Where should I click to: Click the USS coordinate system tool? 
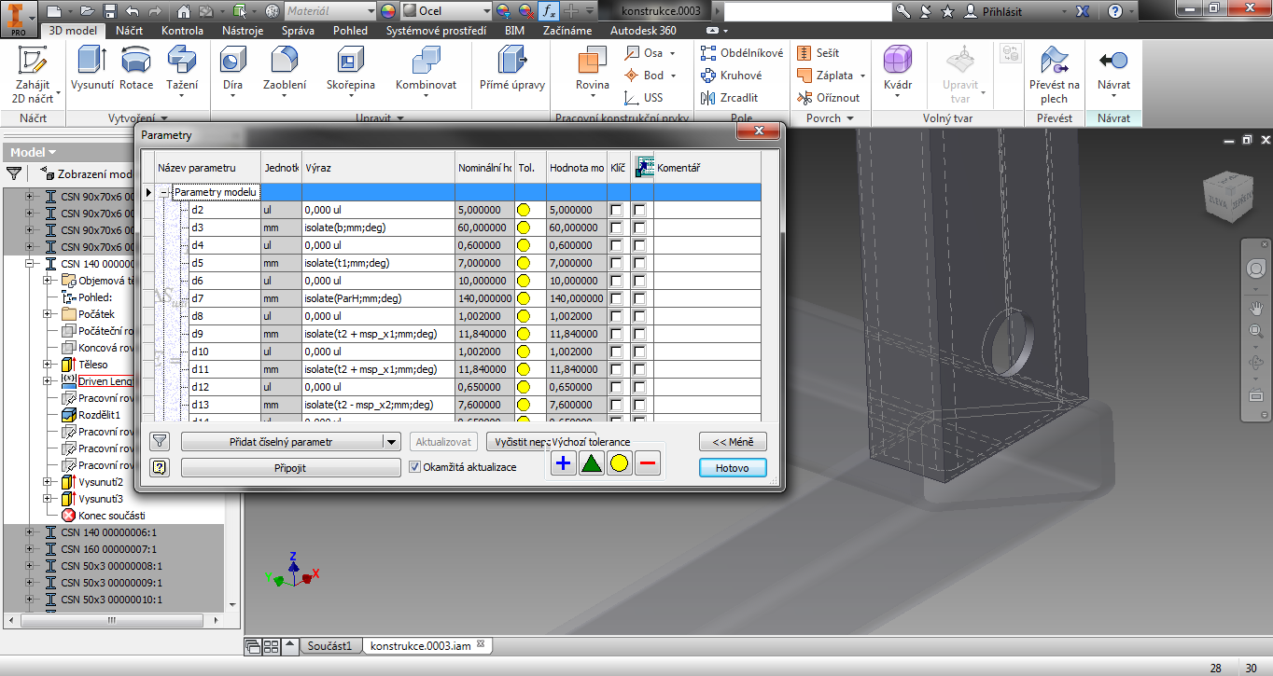644,98
